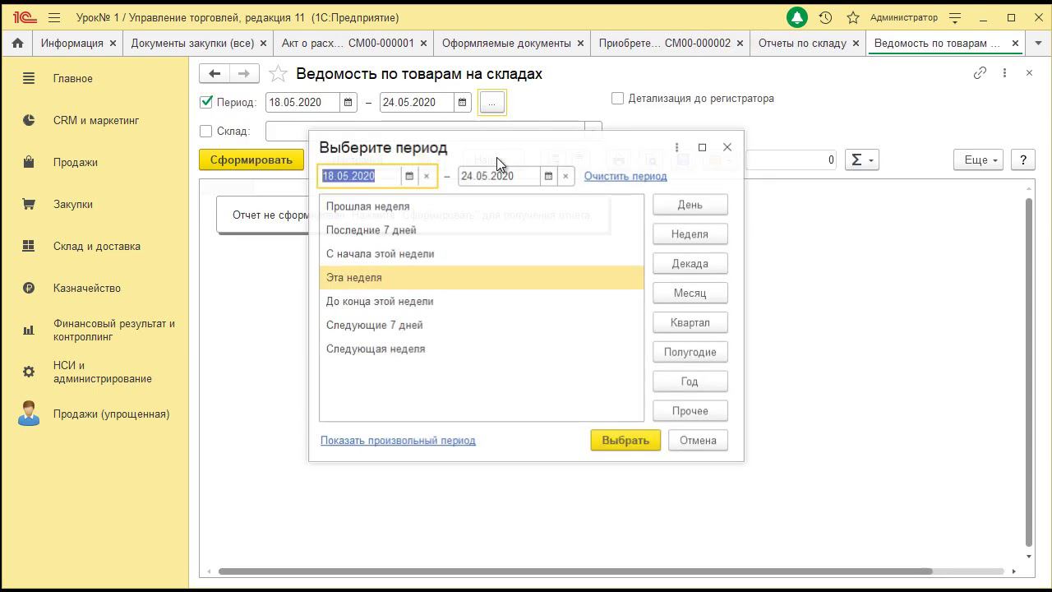Switch to Отчеты по складу tab

click(801, 43)
